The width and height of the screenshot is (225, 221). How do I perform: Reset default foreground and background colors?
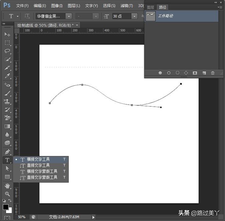(x=4, y=201)
